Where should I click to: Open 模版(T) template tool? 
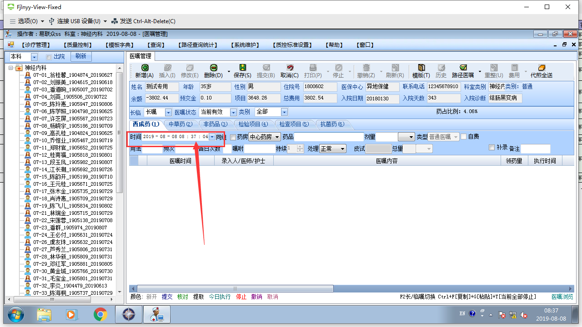[x=421, y=68]
